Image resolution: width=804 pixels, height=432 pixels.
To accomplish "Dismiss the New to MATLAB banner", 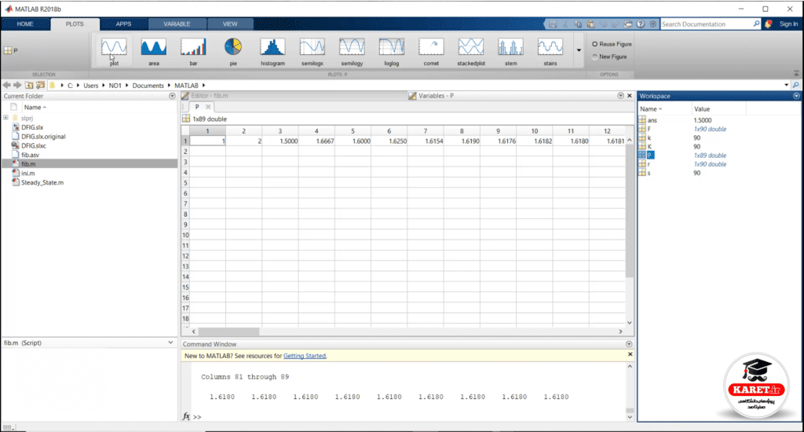I will [x=630, y=354].
